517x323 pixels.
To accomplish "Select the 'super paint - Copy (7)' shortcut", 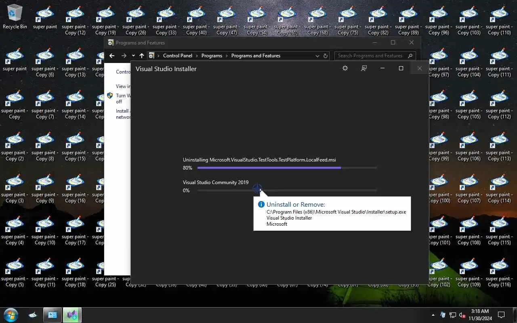I will coord(45,104).
